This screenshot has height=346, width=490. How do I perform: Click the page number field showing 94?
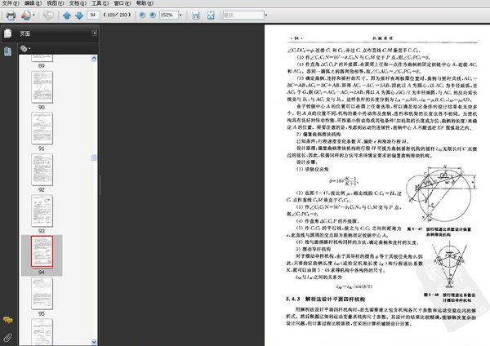(x=93, y=15)
